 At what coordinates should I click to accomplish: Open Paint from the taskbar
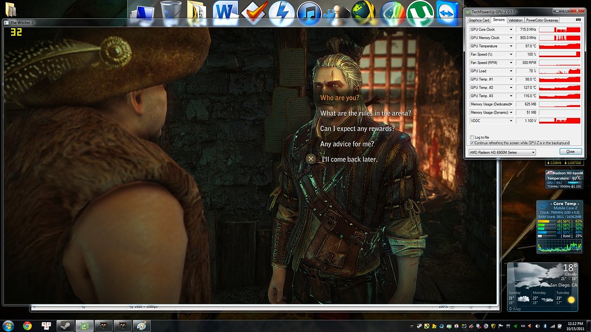141,326
